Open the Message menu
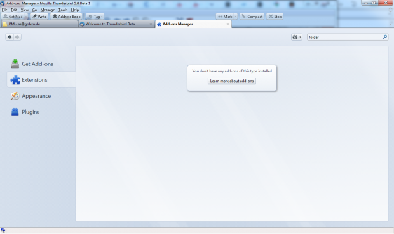 (x=48, y=10)
